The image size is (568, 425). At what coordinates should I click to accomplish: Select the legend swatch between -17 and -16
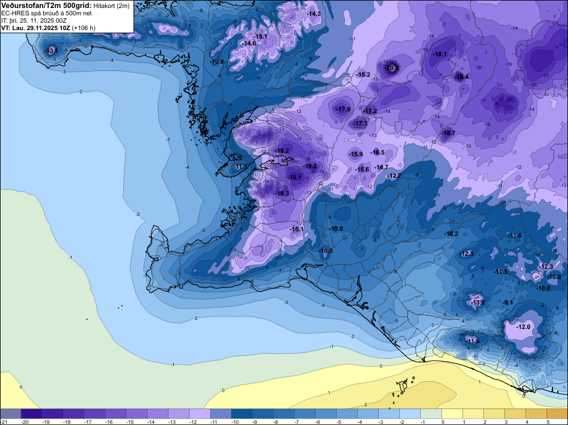coord(94,414)
